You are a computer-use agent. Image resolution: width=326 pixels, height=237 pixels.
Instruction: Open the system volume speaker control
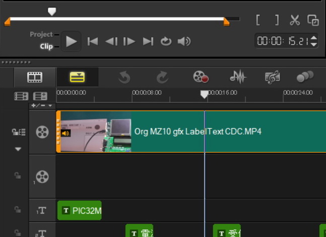tap(184, 41)
